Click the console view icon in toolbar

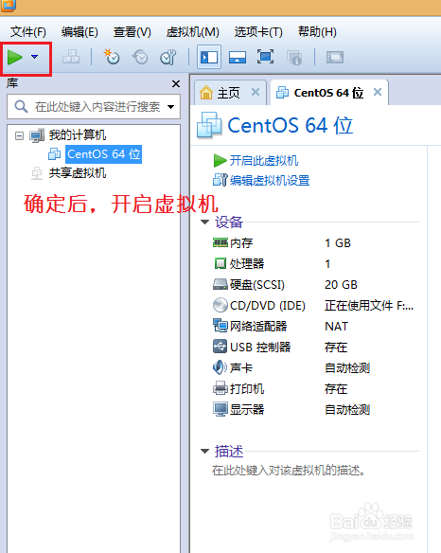click(x=335, y=57)
